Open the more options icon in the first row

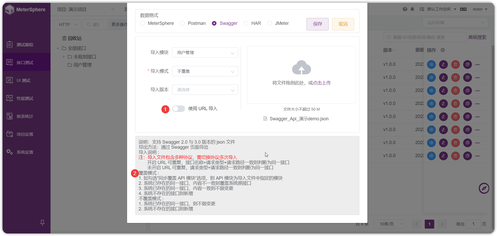coord(477,65)
